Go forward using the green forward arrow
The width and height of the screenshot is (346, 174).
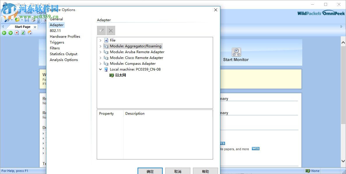coord(10,33)
